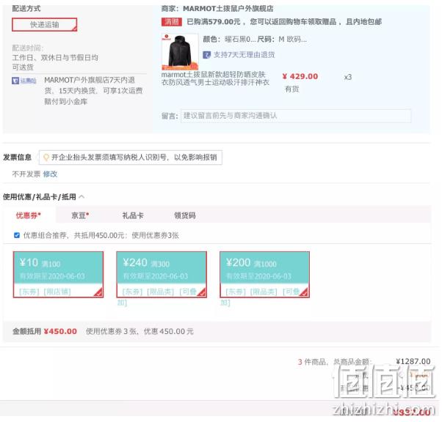Click the ¥429.00 item price

click(300, 76)
